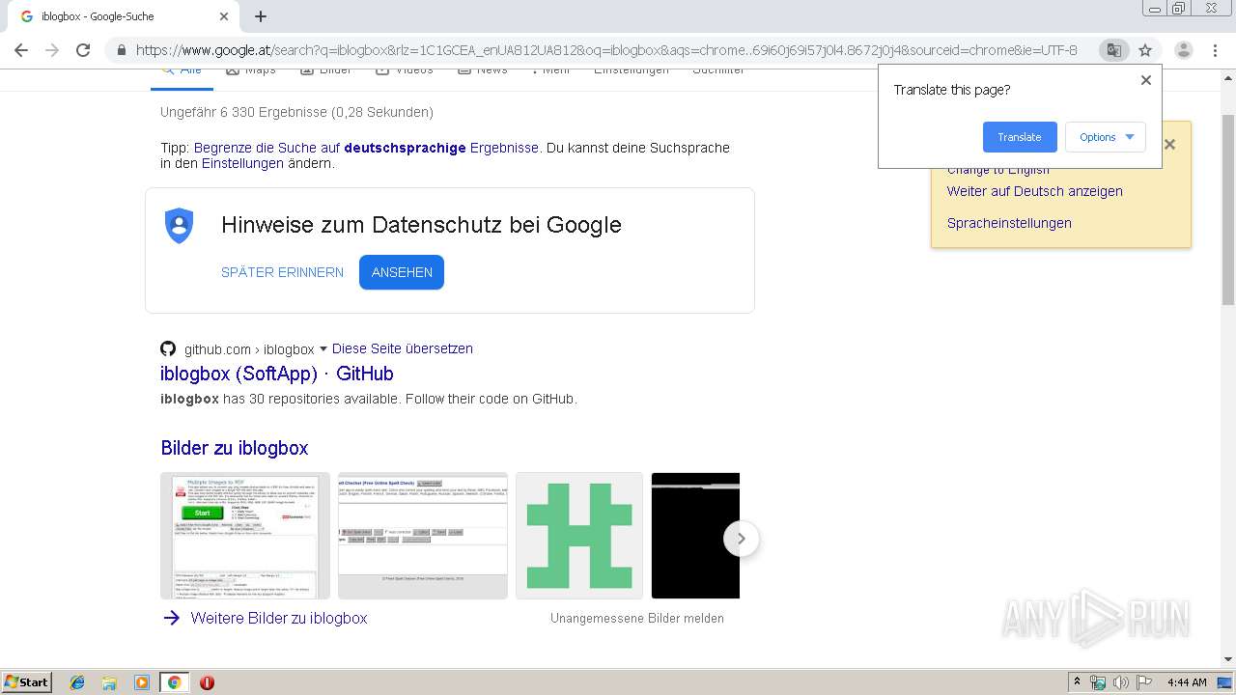Open the Spracheinstellungen link
The height and width of the screenshot is (695, 1236).
pyautogui.click(x=1009, y=223)
